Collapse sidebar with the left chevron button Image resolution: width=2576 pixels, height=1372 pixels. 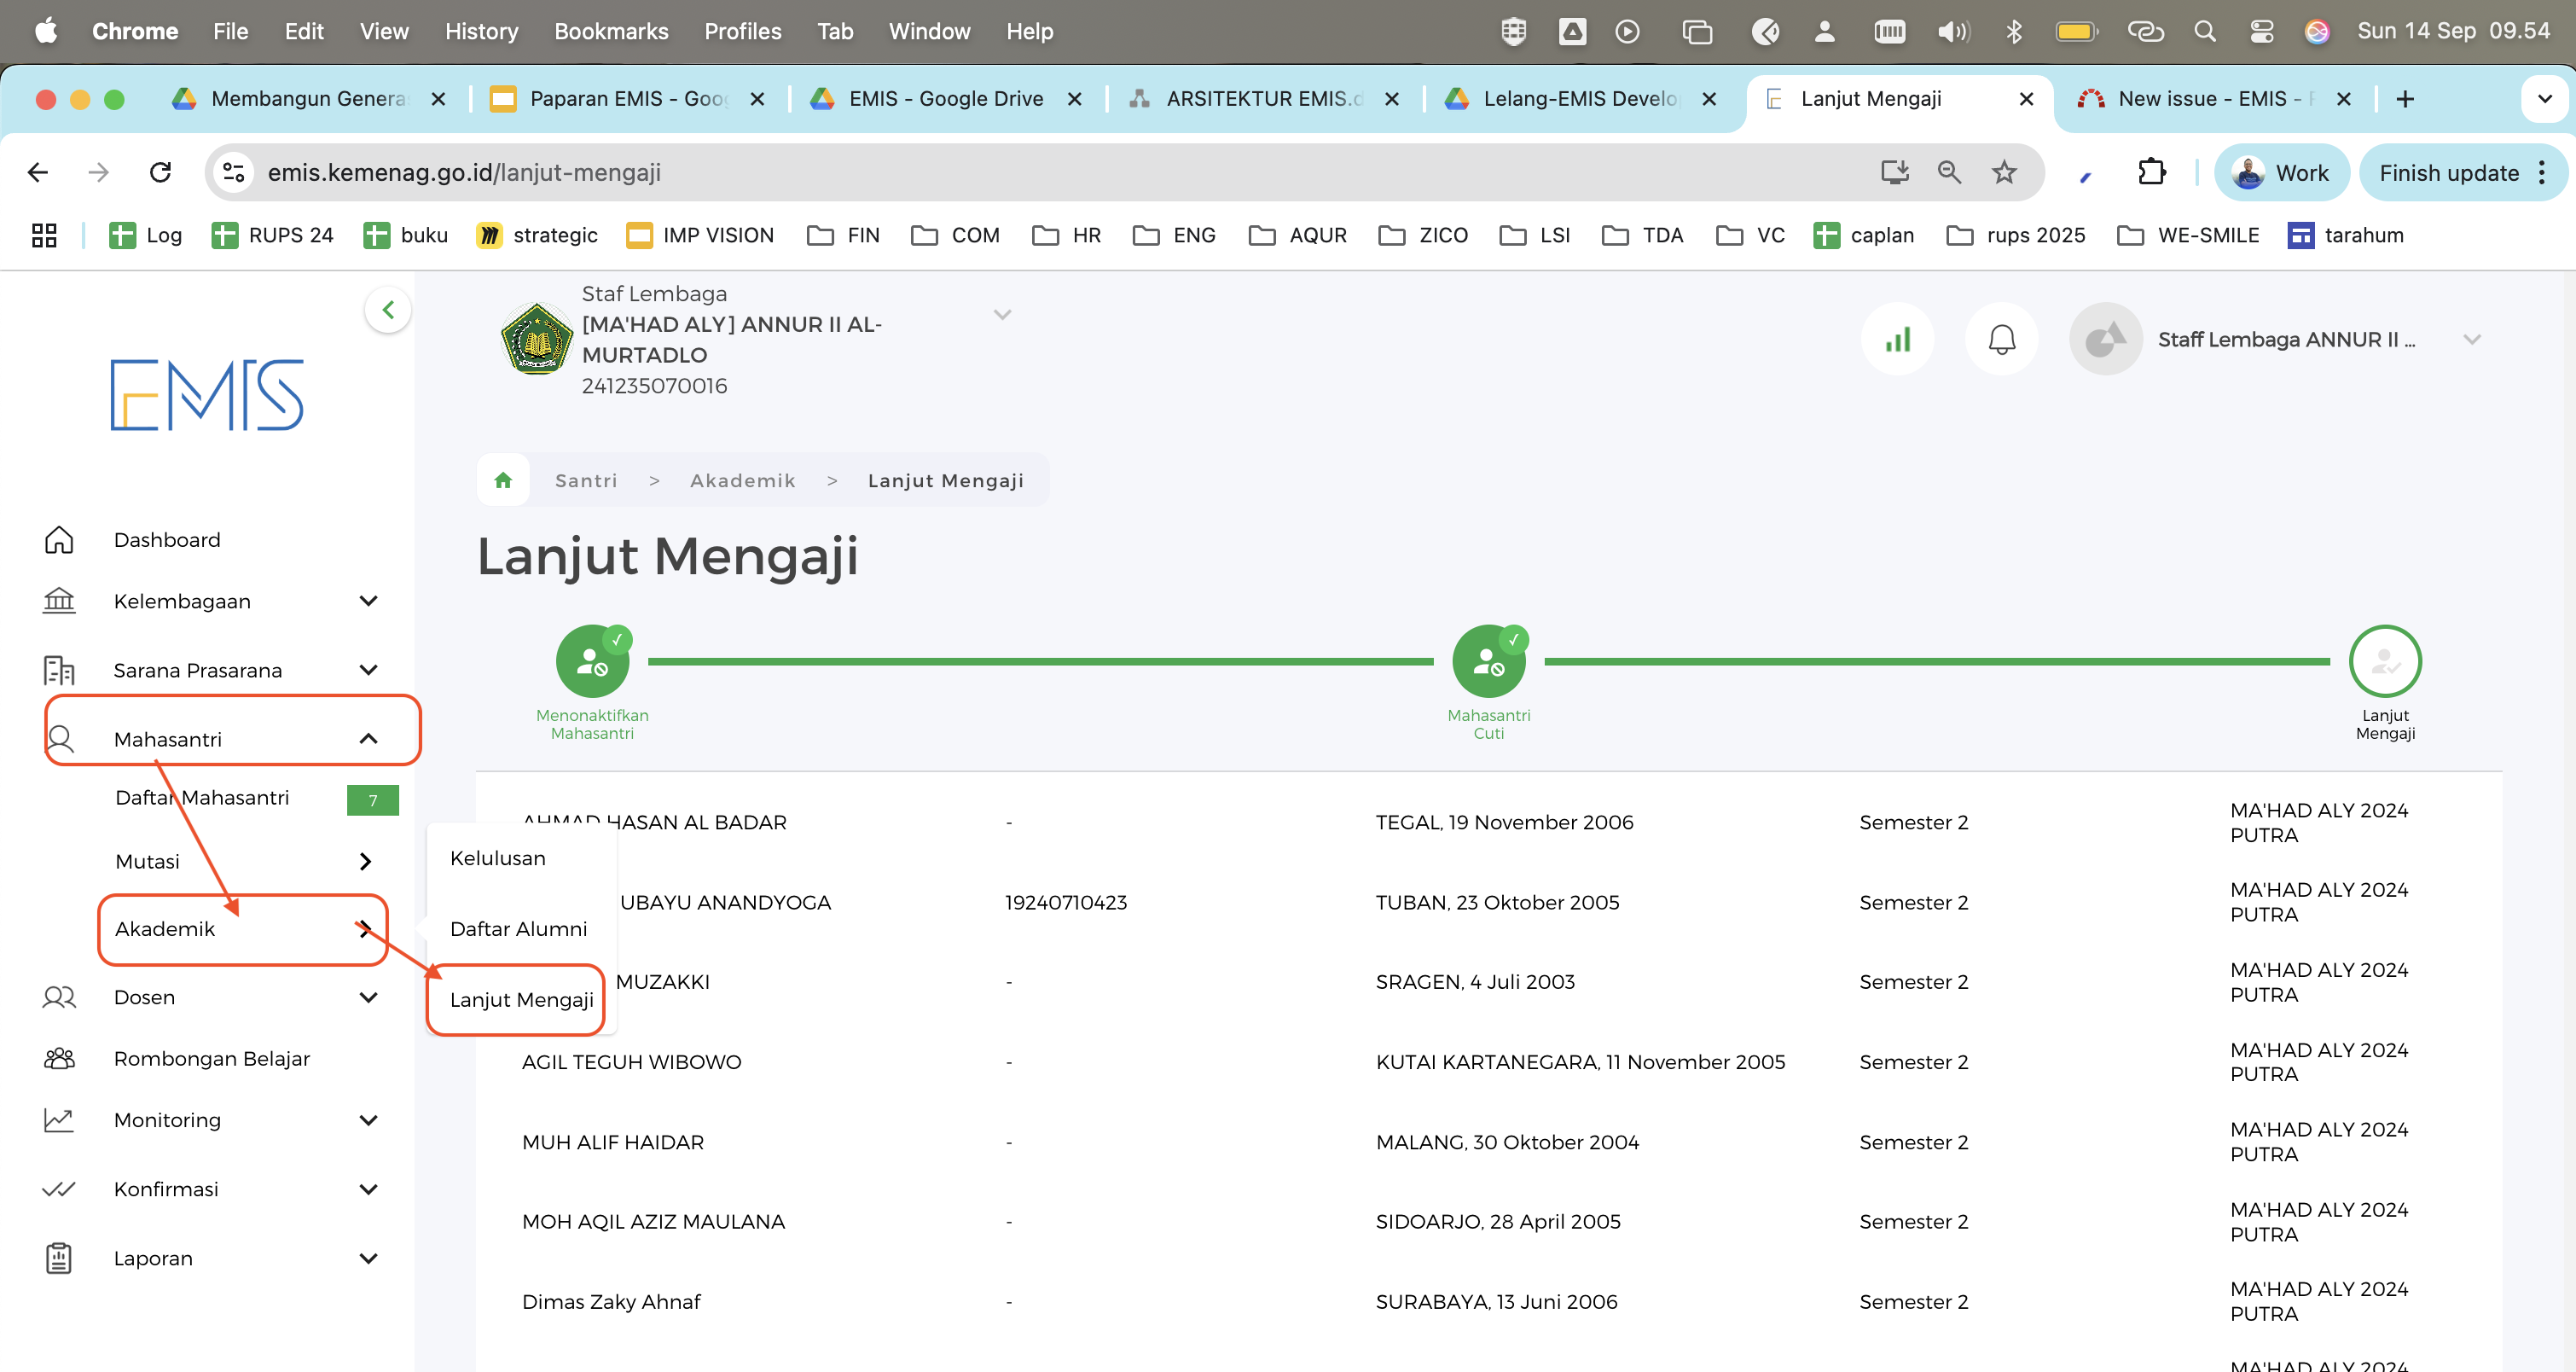[x=388, y=310]
